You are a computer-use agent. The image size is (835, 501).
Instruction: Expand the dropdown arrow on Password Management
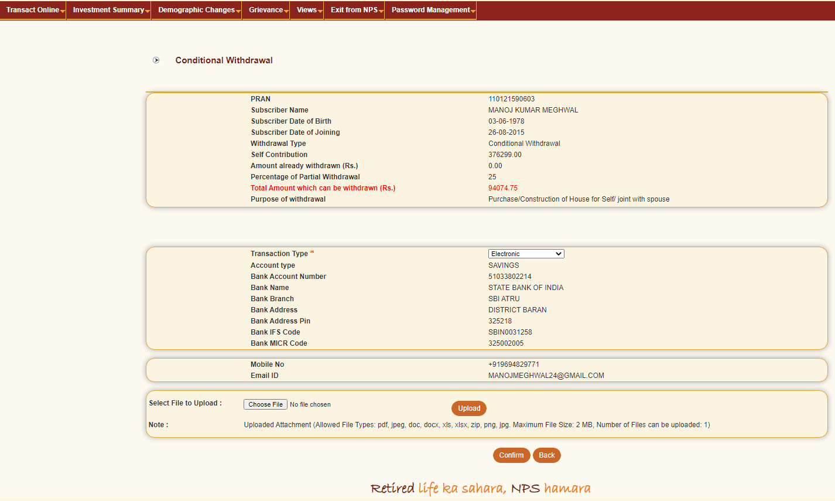pyautogui.click(x=472, y=12)
